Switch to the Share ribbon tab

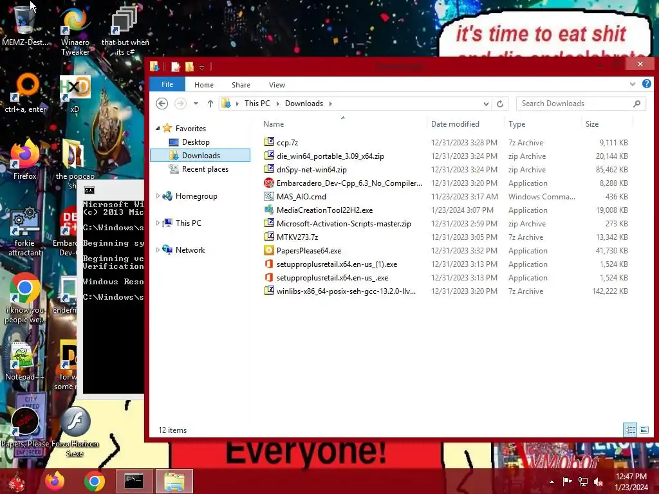click(x=241, y=85)
